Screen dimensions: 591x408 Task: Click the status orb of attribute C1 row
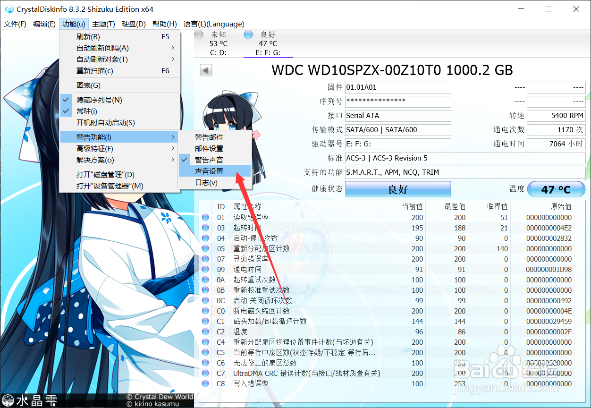(x=205, y=322)
